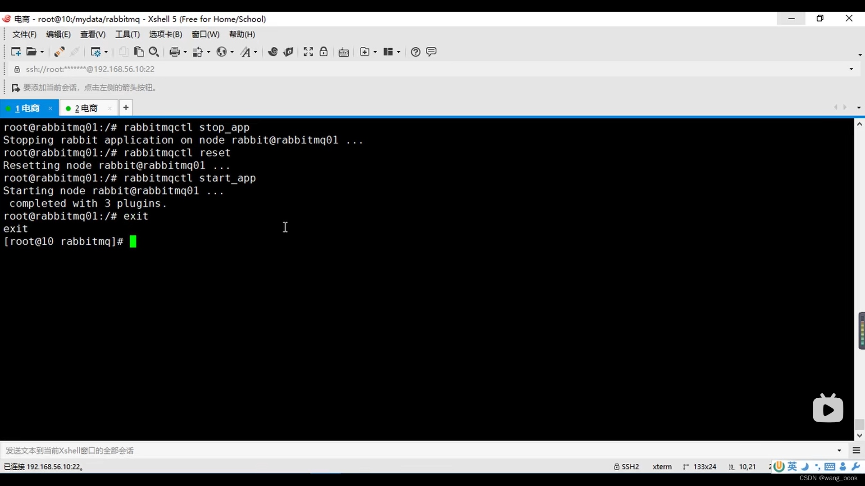Expand the layout dropdown arrow

tap(399, 52)
